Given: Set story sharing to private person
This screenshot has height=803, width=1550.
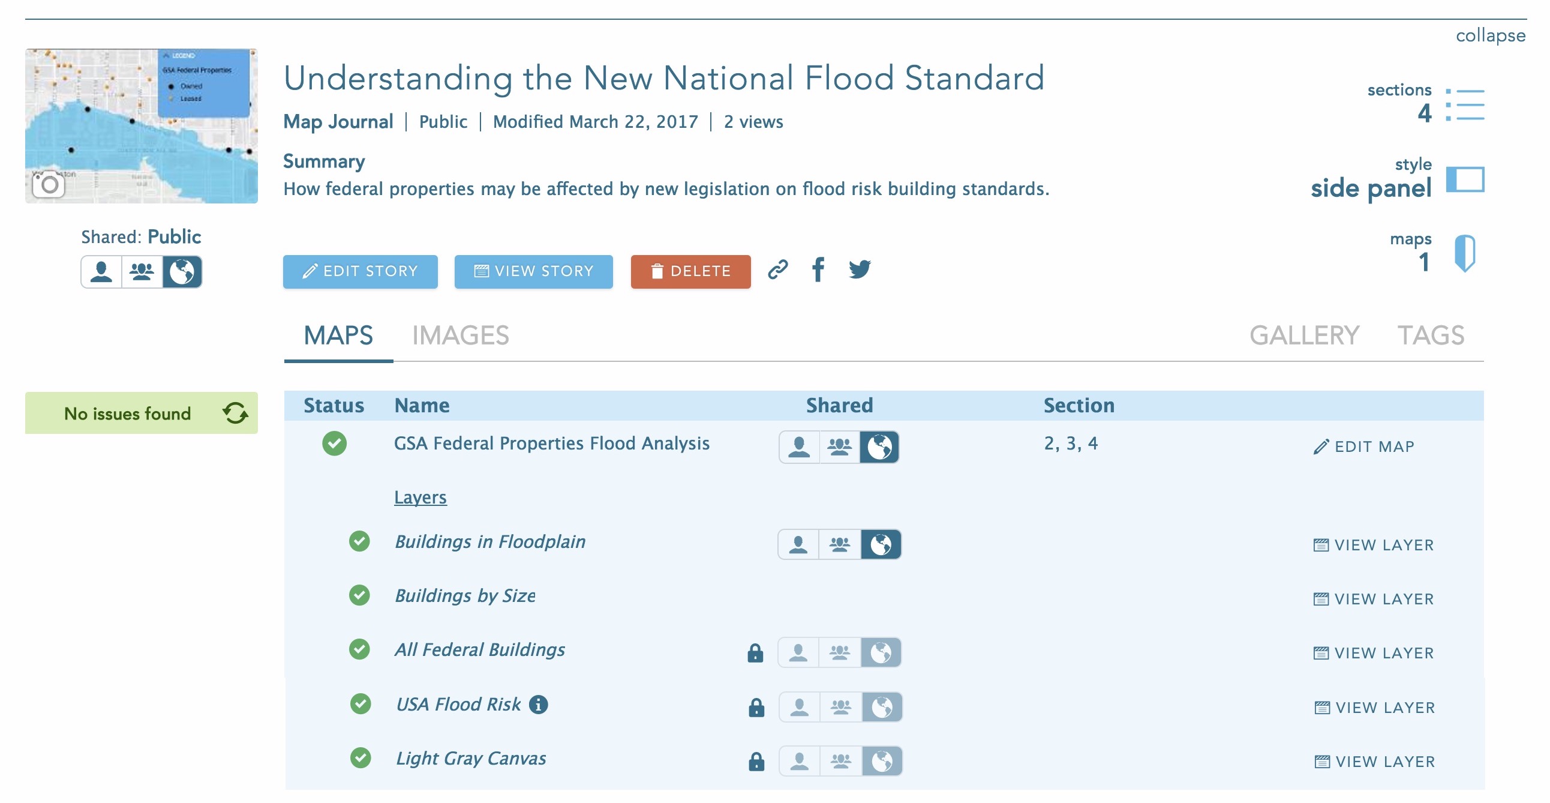Looking at the screenshot, I should [101, 272].
